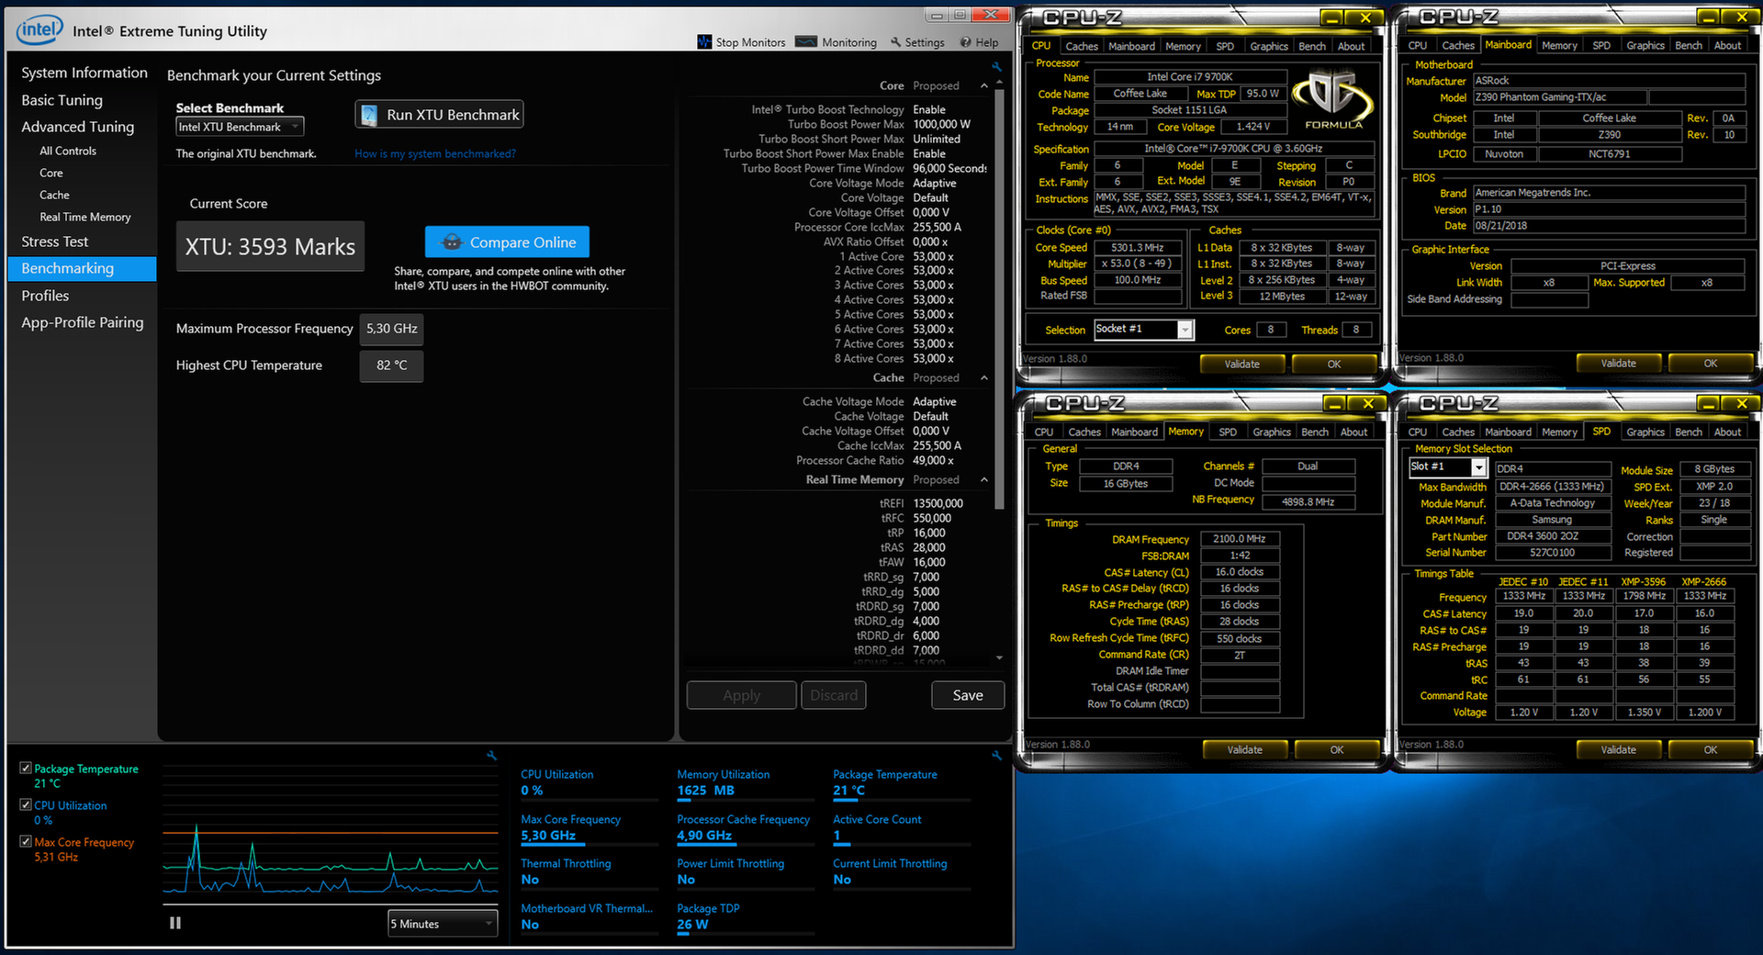Click the XTU: 3593 Marks score
This screenshot has width=1763, height=955.
click(x=270, y=247)
